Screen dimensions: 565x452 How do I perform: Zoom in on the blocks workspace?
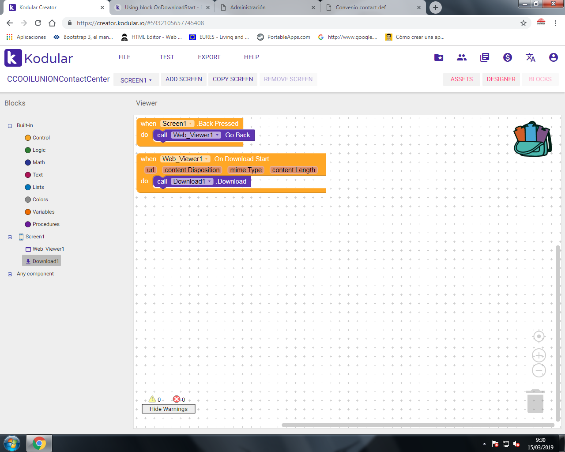(539, 355)
